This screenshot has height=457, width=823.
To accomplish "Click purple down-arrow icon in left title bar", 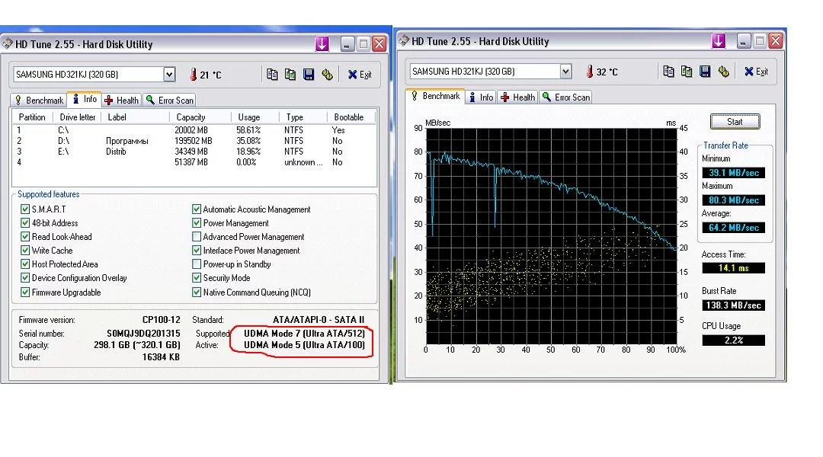I will coord(322,44).
